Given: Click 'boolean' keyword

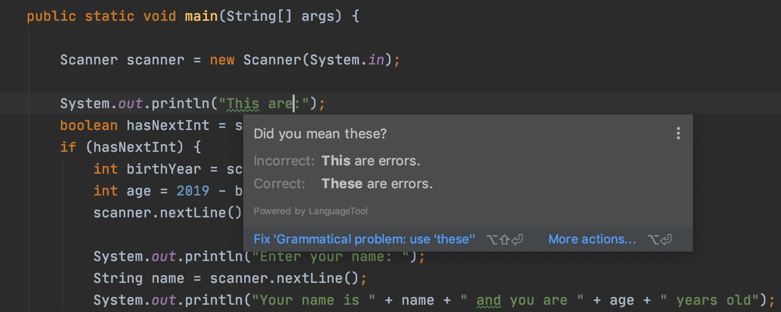Looking at the screenshot, I should tap(89, 125).
